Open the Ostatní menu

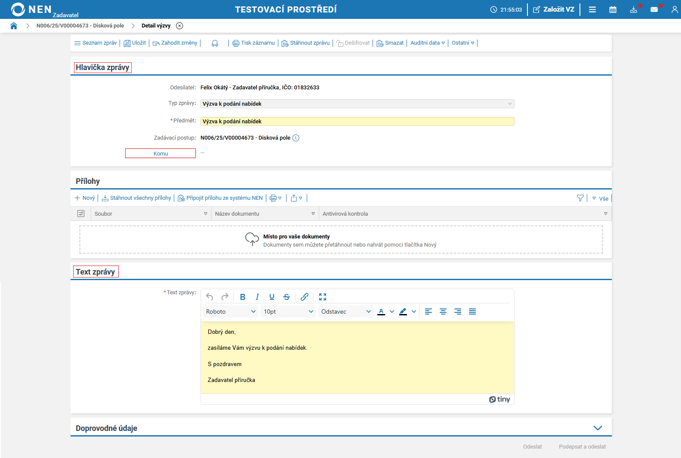click(x=462, y=43)
